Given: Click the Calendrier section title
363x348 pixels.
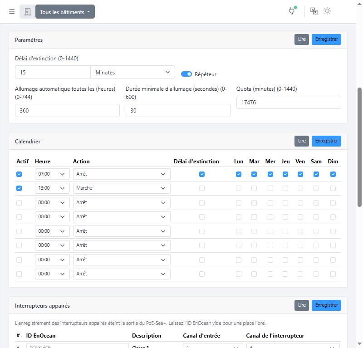Looking at the screenshot, I should (28, 142).
